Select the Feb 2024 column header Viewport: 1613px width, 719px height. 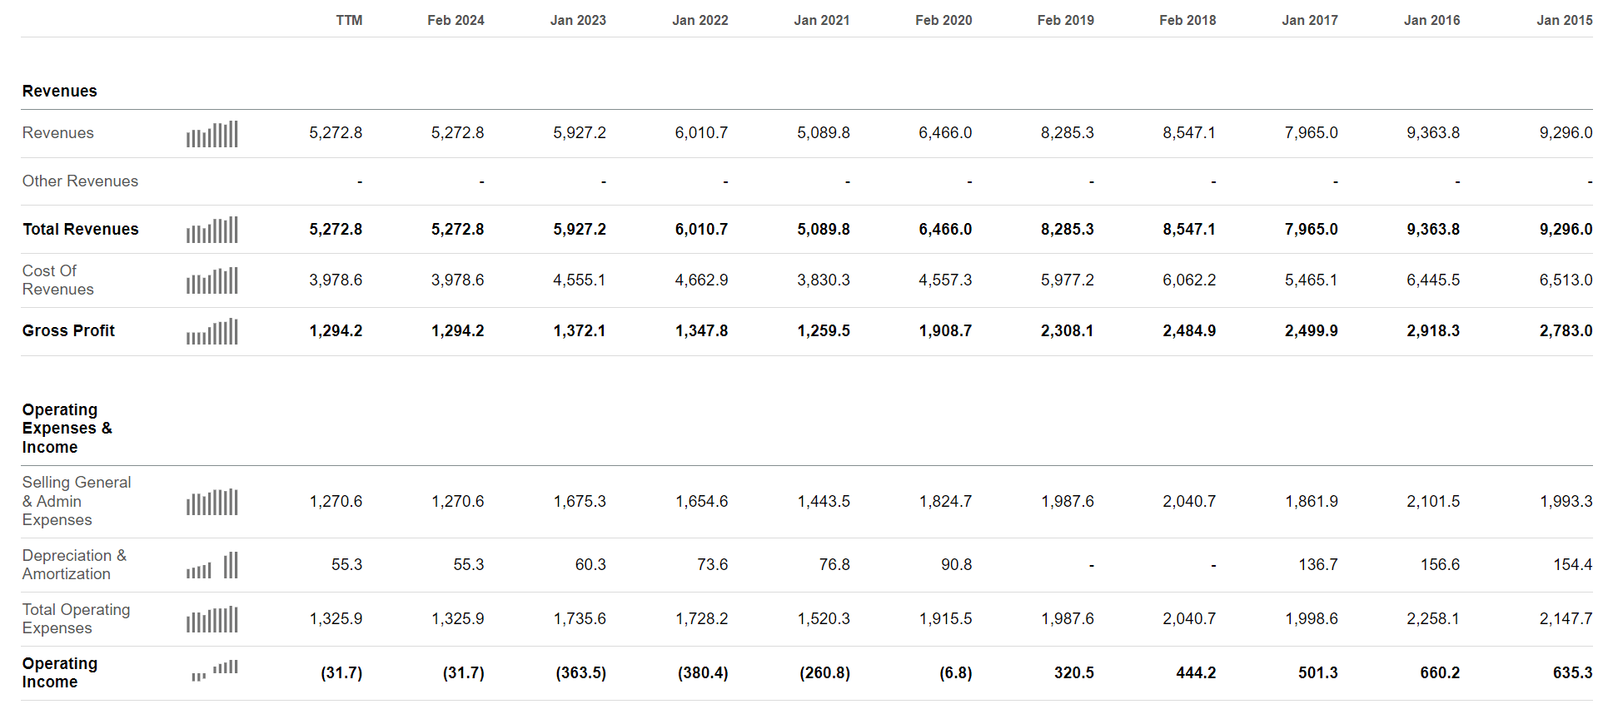pyautogui.click(x=456, y=20)
